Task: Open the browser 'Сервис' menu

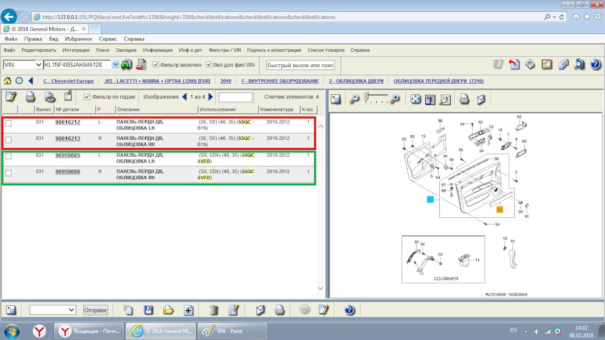Action: pos(108,39)
